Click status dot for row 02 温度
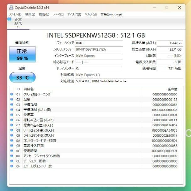191x191 pixels. [x=12, y=99]
